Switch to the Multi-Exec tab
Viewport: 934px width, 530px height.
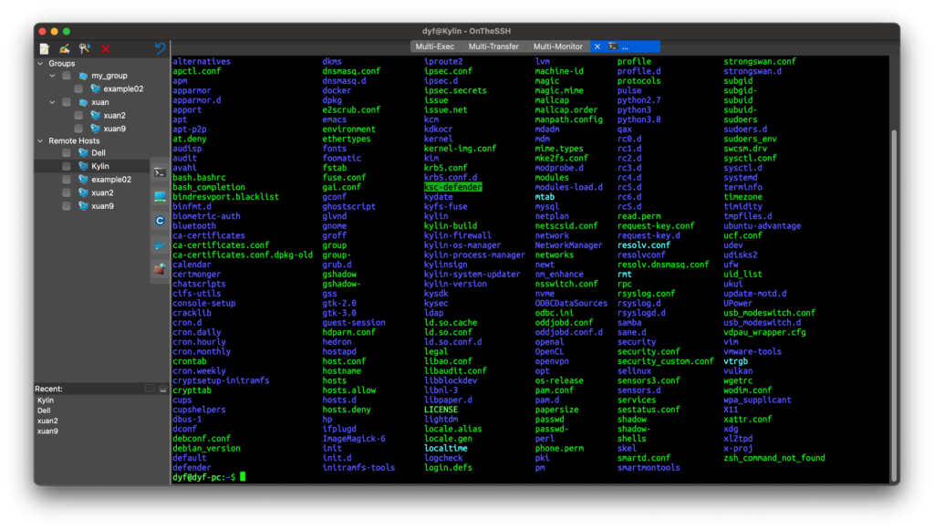click(x=436, y=46)
